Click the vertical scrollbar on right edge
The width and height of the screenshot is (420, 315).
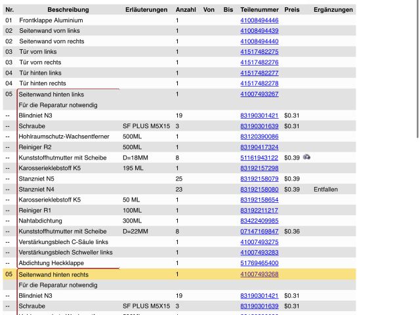coord(417,66)
